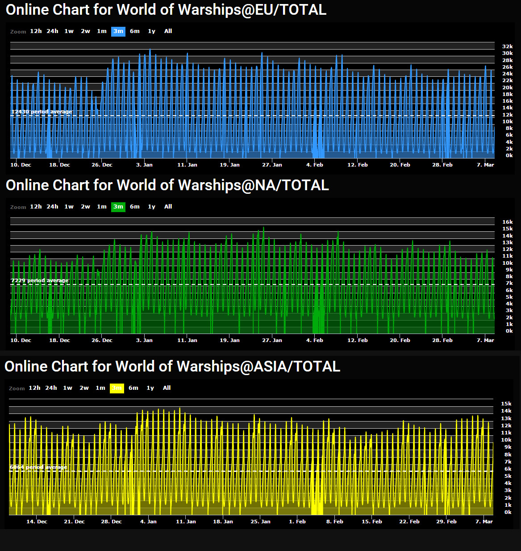Select 1m range on NA chart
Screen dimensions: 521x551
pos(102,207)
